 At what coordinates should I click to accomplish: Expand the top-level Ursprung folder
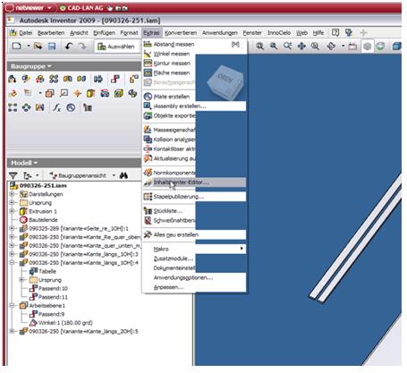point(12,203)
